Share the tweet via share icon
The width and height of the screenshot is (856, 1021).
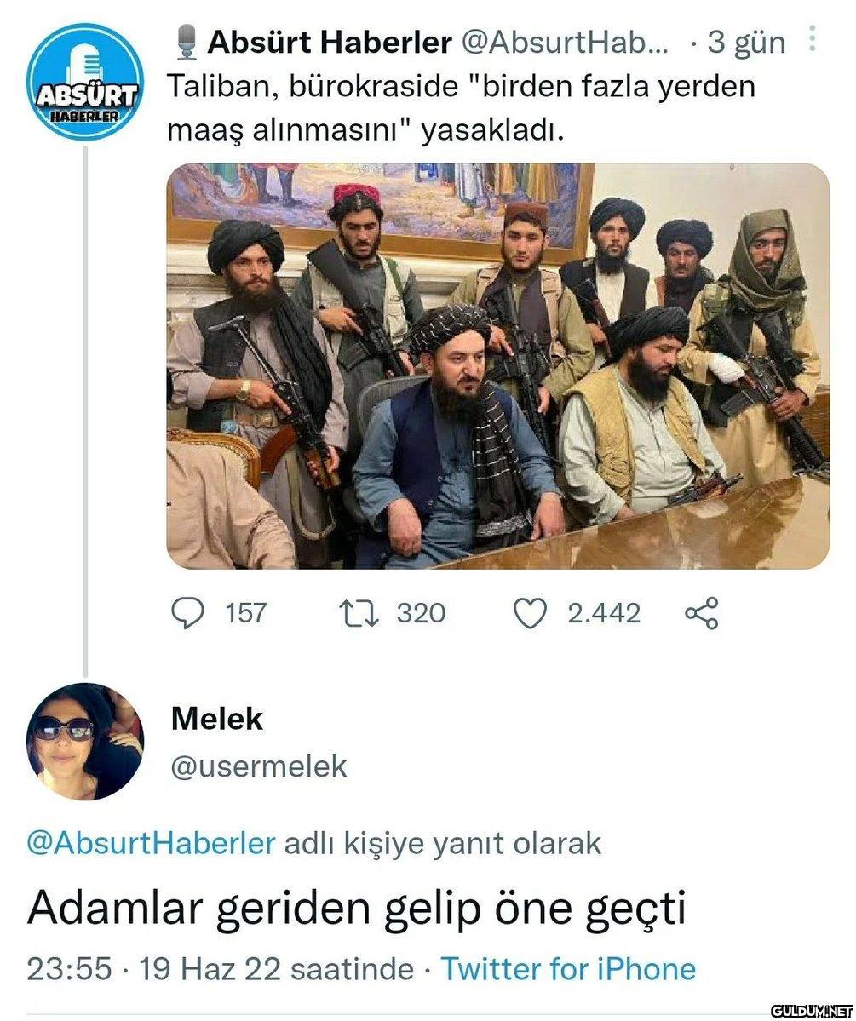tap(702, 613)
